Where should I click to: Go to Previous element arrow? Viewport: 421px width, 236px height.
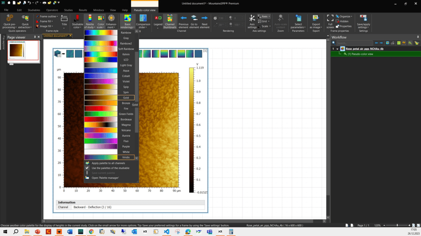point(184,18)
